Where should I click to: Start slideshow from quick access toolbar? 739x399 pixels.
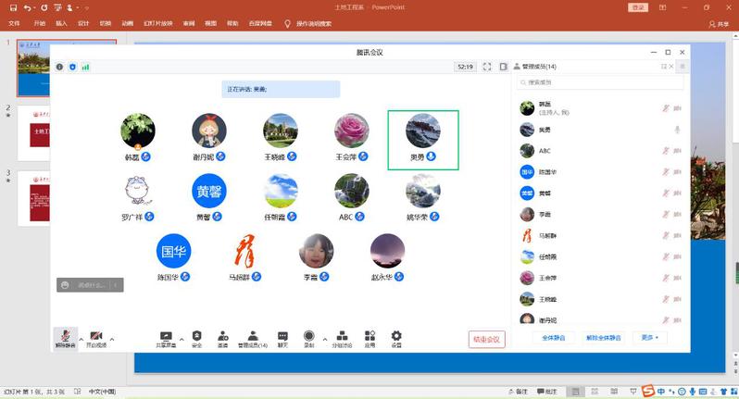pos(58,7)
